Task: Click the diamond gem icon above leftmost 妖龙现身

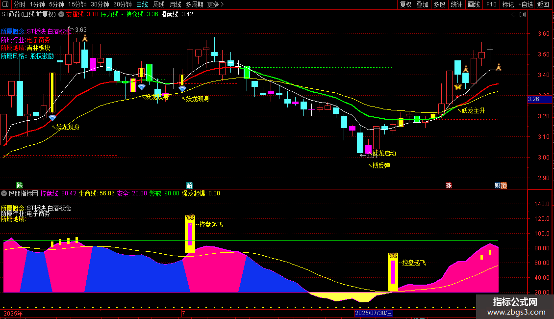Action: tap(52, 118)
